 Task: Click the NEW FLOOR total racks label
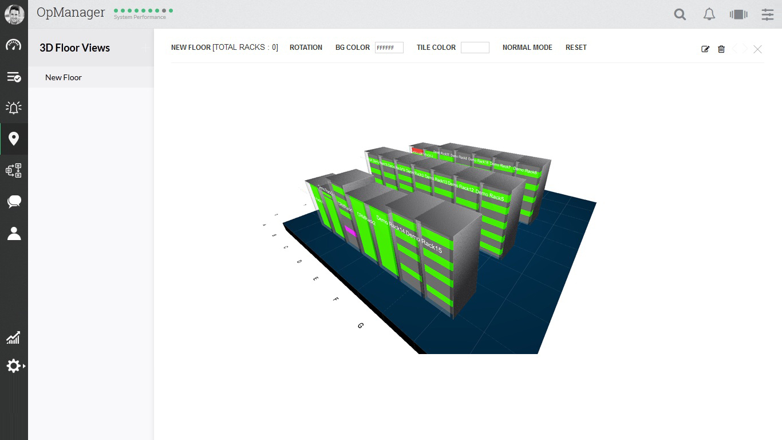(224, 48)
